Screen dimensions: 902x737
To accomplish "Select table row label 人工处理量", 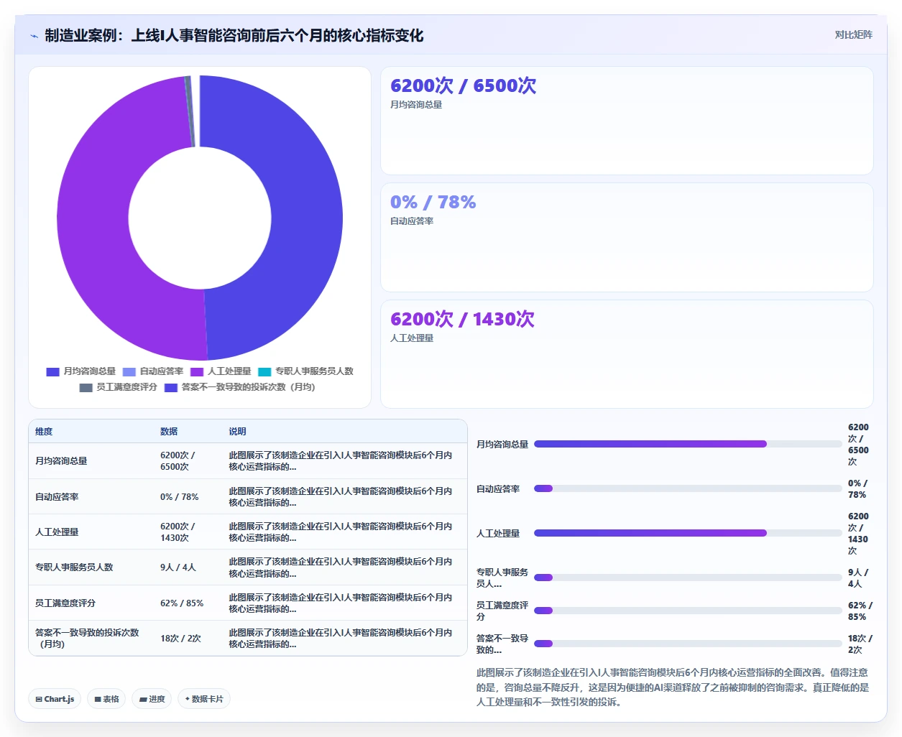I will [57, 532].
